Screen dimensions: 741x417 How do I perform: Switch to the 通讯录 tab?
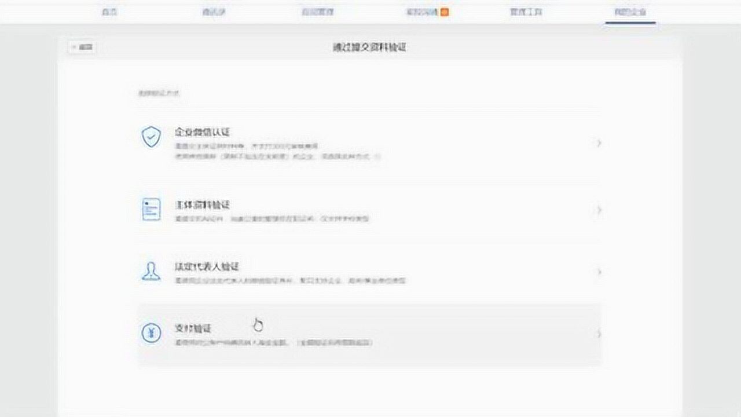214,12
